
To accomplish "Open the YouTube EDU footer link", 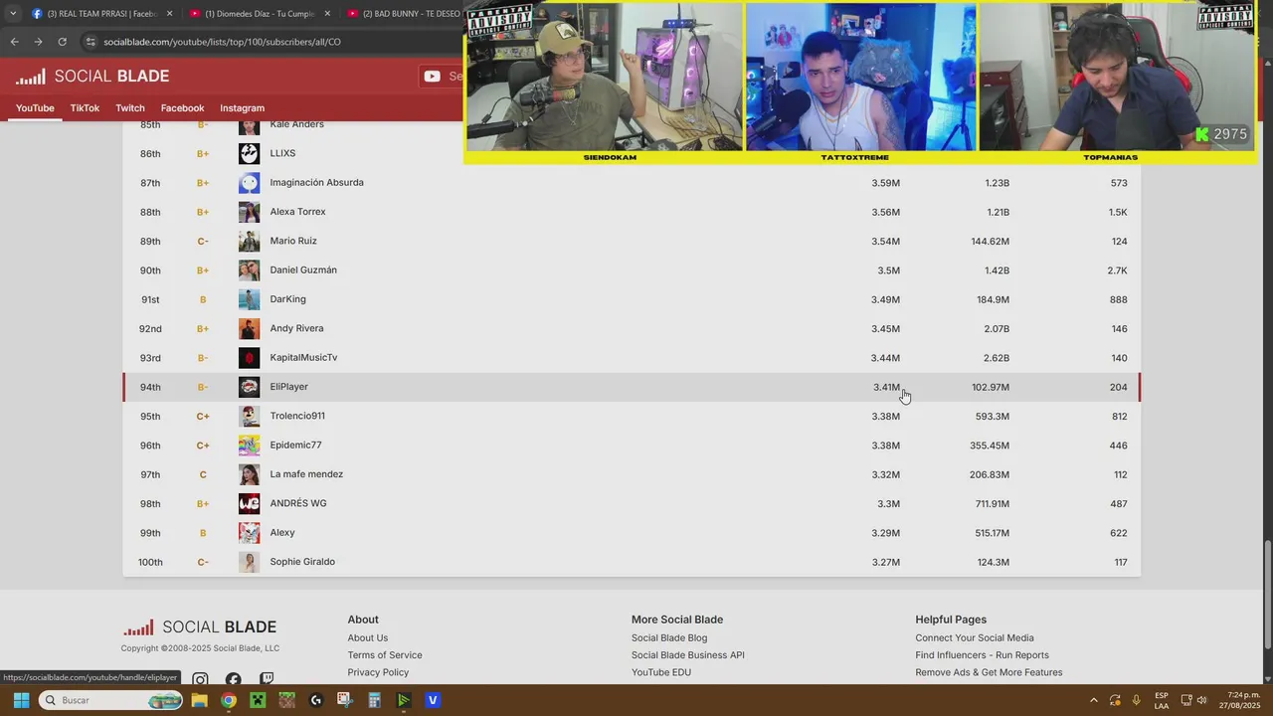I will (661, 672).
